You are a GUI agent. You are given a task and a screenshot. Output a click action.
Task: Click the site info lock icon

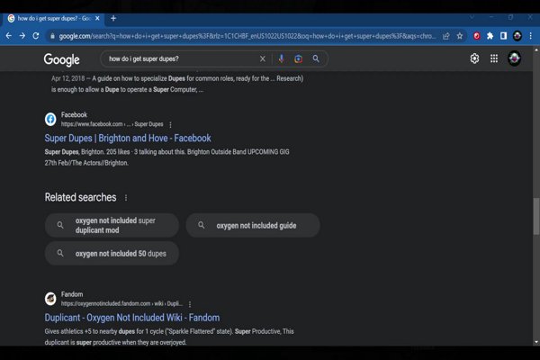coord(52,36)
